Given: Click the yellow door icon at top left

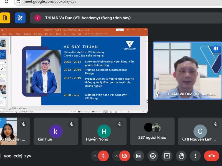Looking at the screenshot, I should 5,18.
